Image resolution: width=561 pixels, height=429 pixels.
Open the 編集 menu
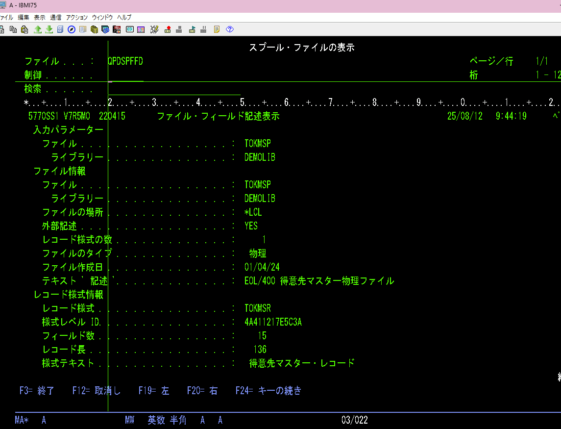coord(24,17)
